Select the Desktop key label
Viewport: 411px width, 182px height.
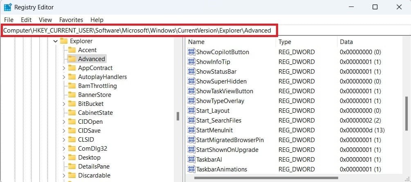coord(89,158)
